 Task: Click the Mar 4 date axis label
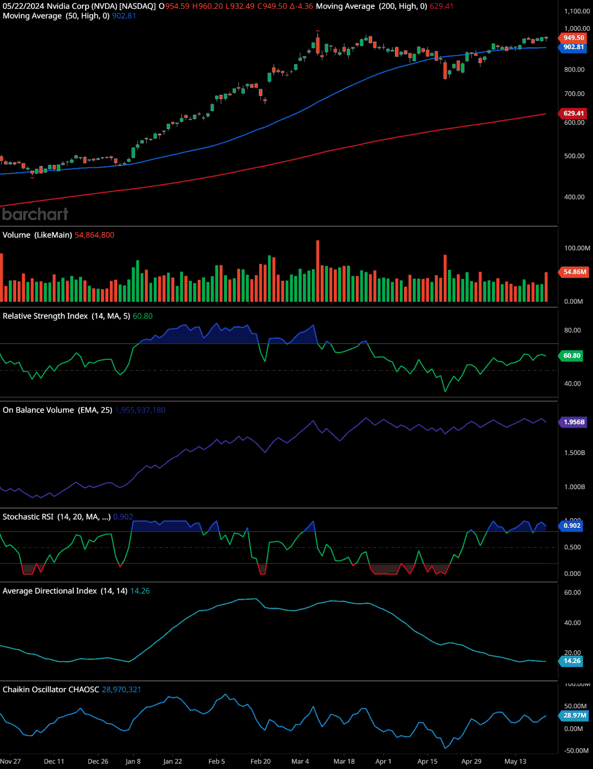(300, 762)
